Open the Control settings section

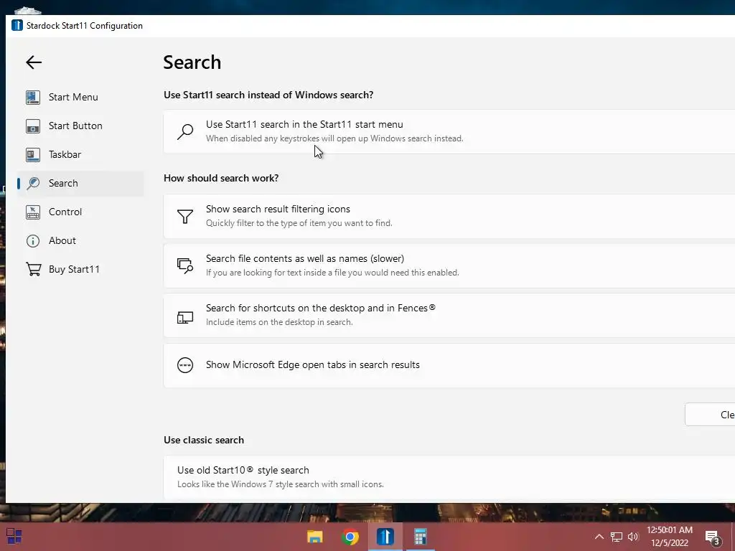point(80,212)
